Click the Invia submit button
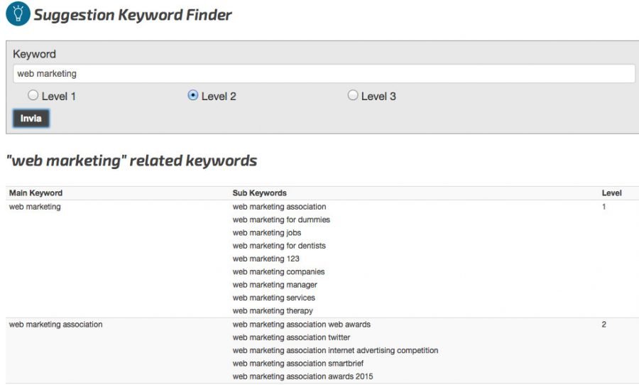This screenshot has width=639, height=385. coord(31,119)
